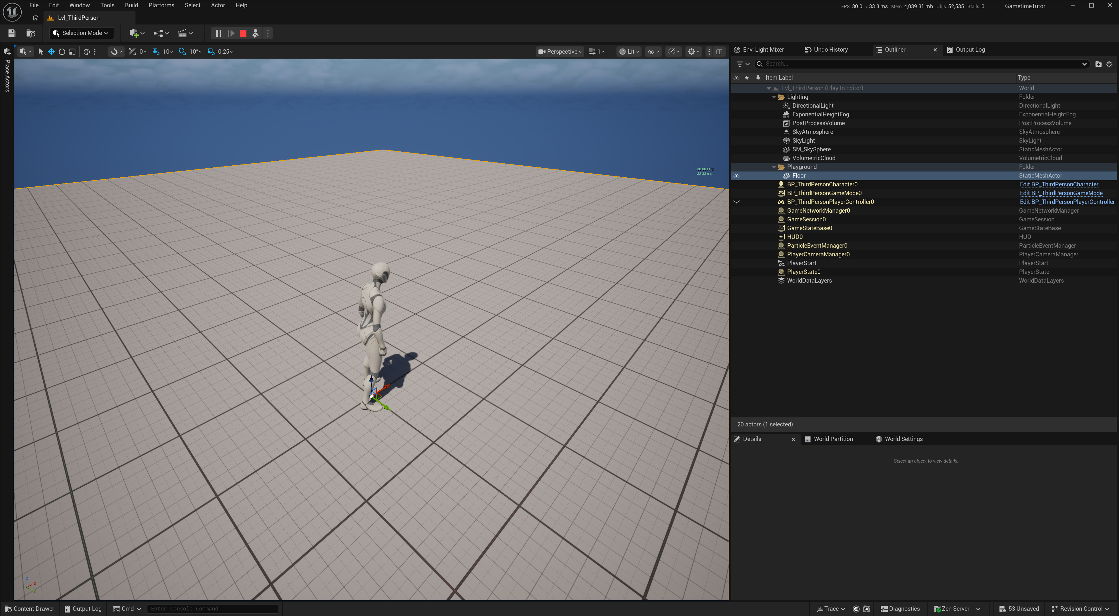Screen dimensions: 1119x616
Task: Click the Save current level icon
Action: 12,33
